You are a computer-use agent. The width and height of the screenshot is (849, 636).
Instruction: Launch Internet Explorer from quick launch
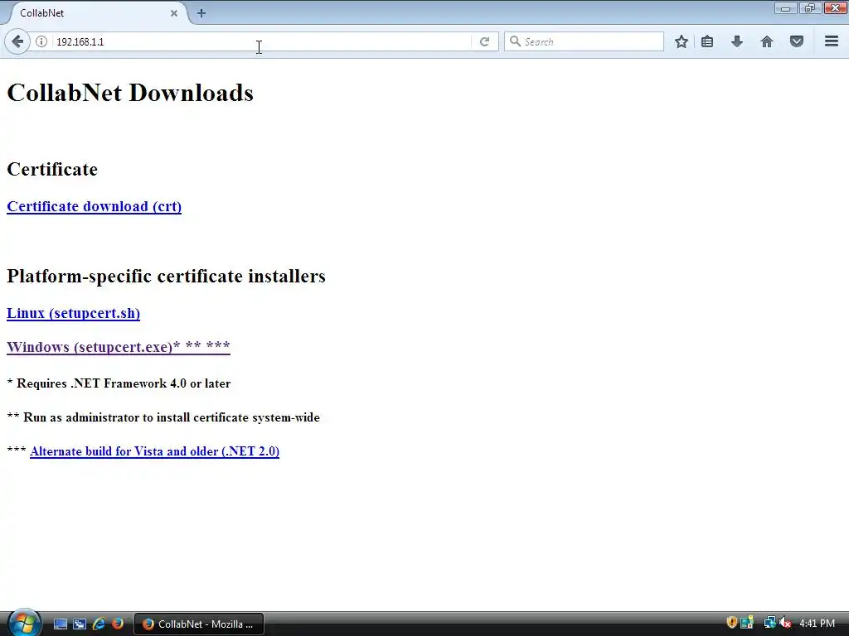[x=99, y=624]
